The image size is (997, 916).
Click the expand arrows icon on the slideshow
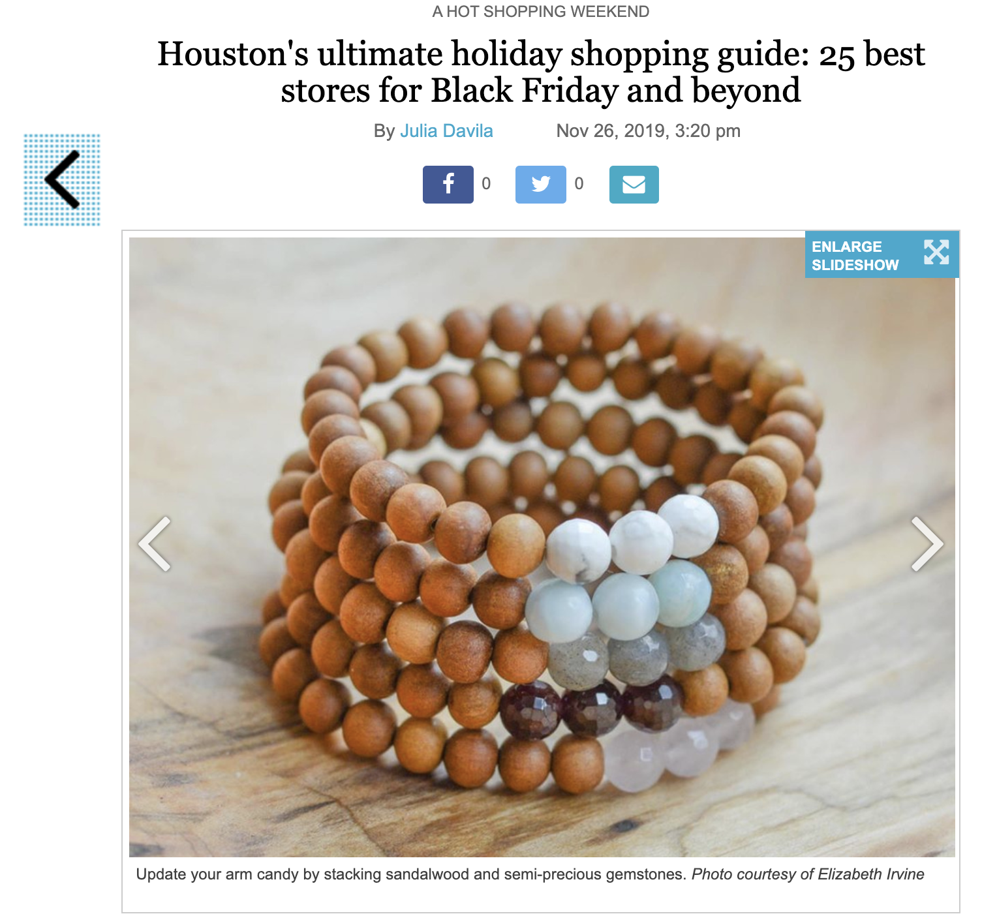tap(936, 252)
